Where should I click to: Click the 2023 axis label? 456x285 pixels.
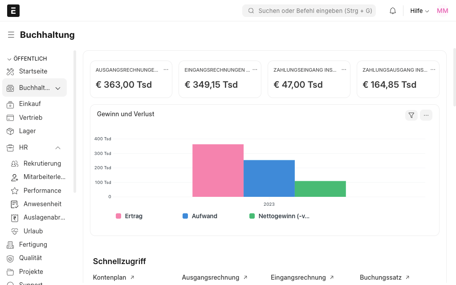click(x=269, y=204)
